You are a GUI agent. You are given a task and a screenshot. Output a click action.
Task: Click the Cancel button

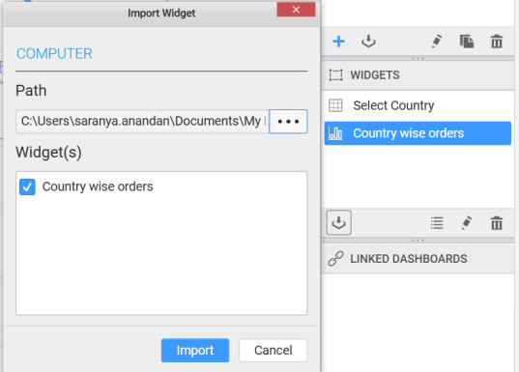point(274,350)
